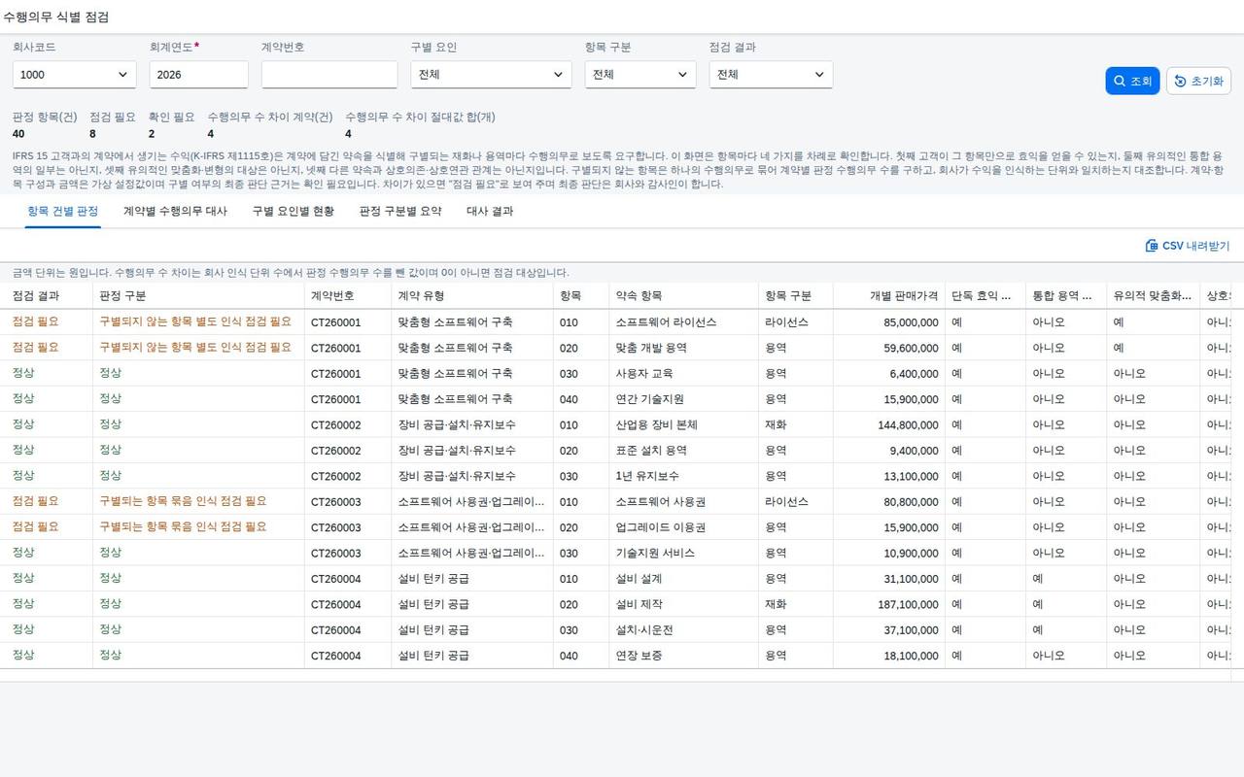Click the price value 144,800,000
Viewport: 1244px width, 777px height.
click(x=908, y=425)
